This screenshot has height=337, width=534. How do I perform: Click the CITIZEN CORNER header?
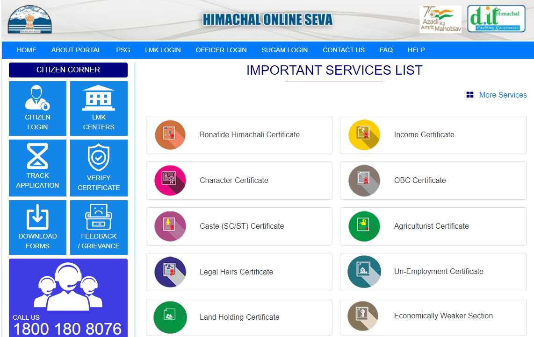68,70
